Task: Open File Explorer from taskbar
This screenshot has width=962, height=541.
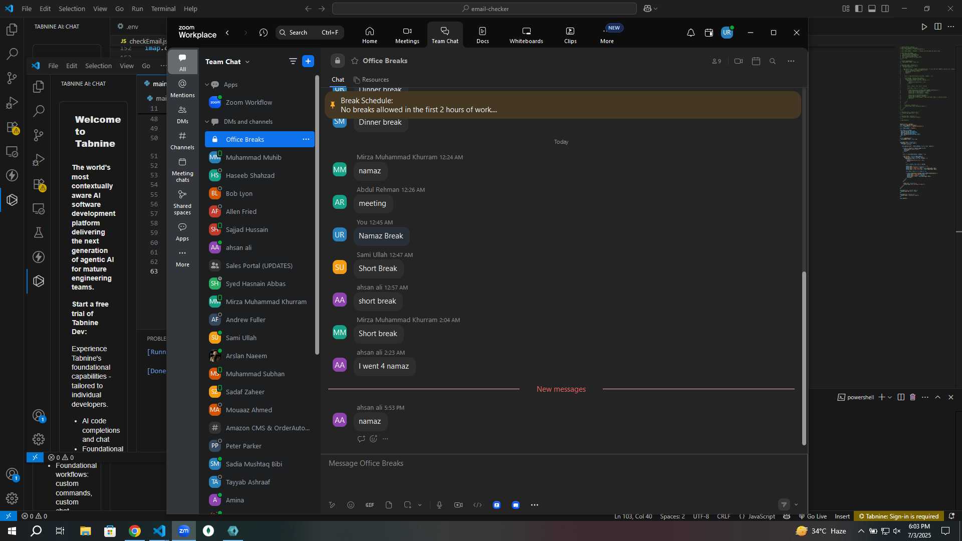Action: pyautogui.click(x=85, y=531)
